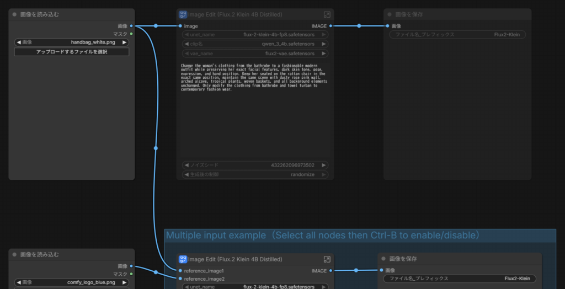The height and width of the screenshot is (289, 565).
Task: Click the reference_image2 input socket
Action: click(180, 279)
